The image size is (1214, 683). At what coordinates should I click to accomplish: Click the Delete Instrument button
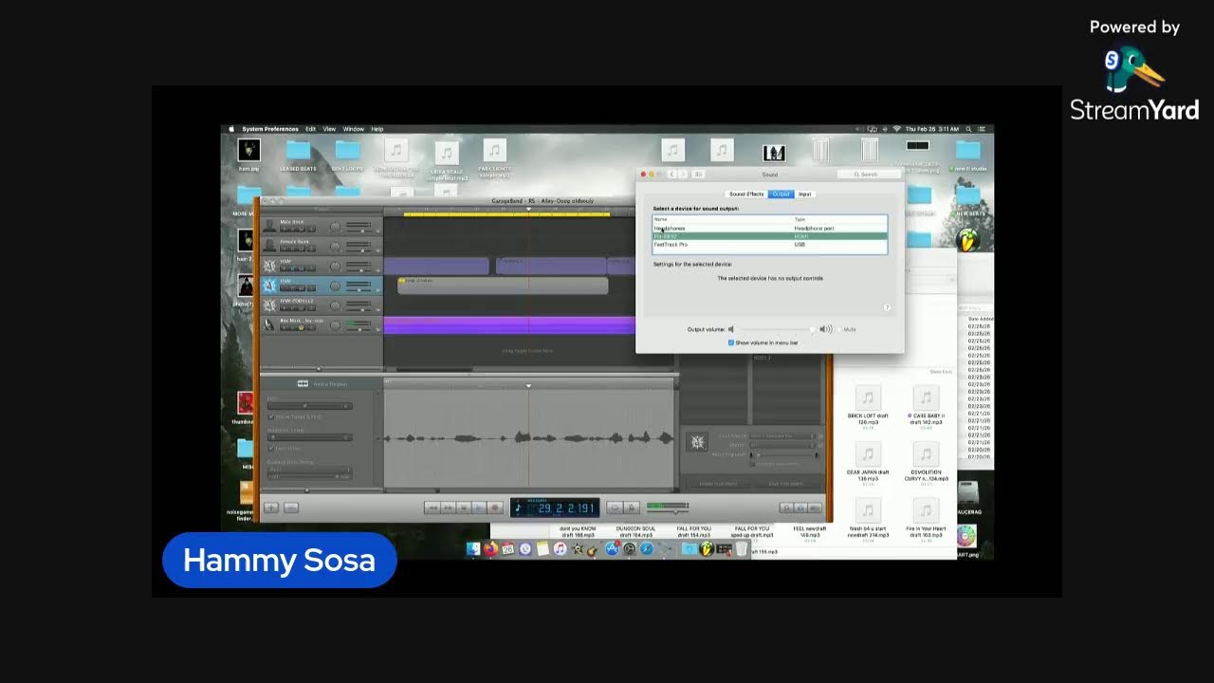[719, 484]
